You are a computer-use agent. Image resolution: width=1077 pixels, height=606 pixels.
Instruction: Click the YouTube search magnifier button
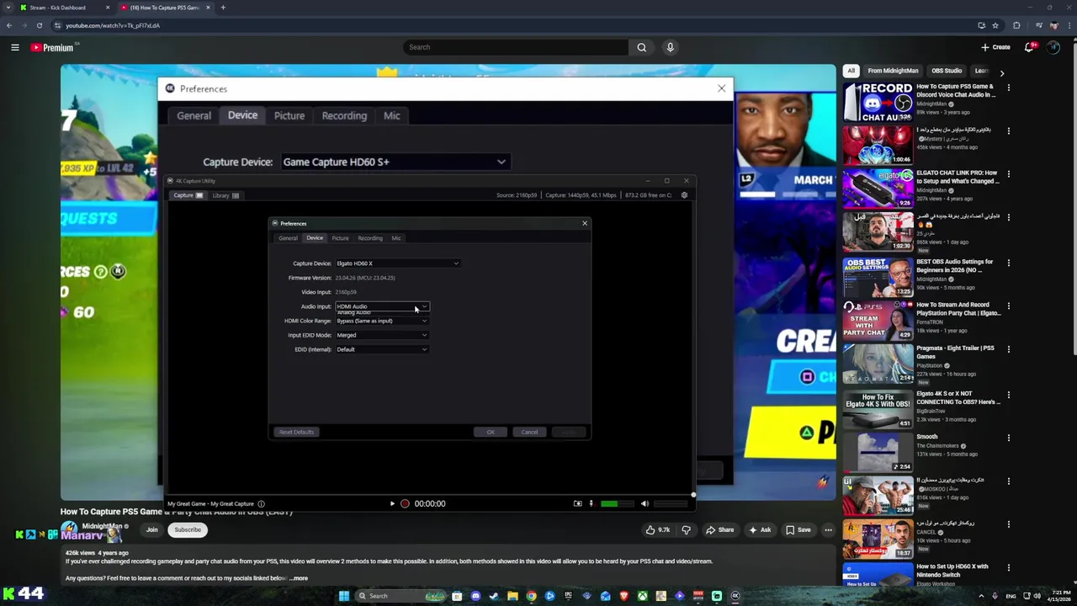pos(641,47)
